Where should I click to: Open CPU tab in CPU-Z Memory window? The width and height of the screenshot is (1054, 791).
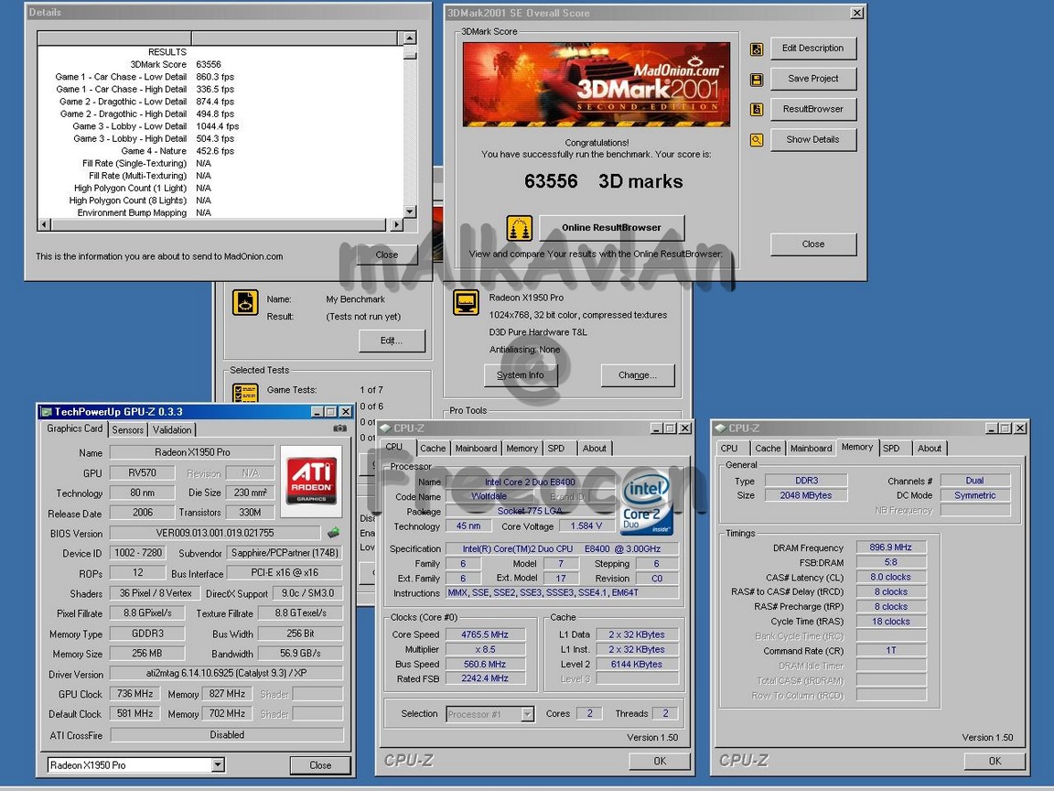tap(729, 448)
